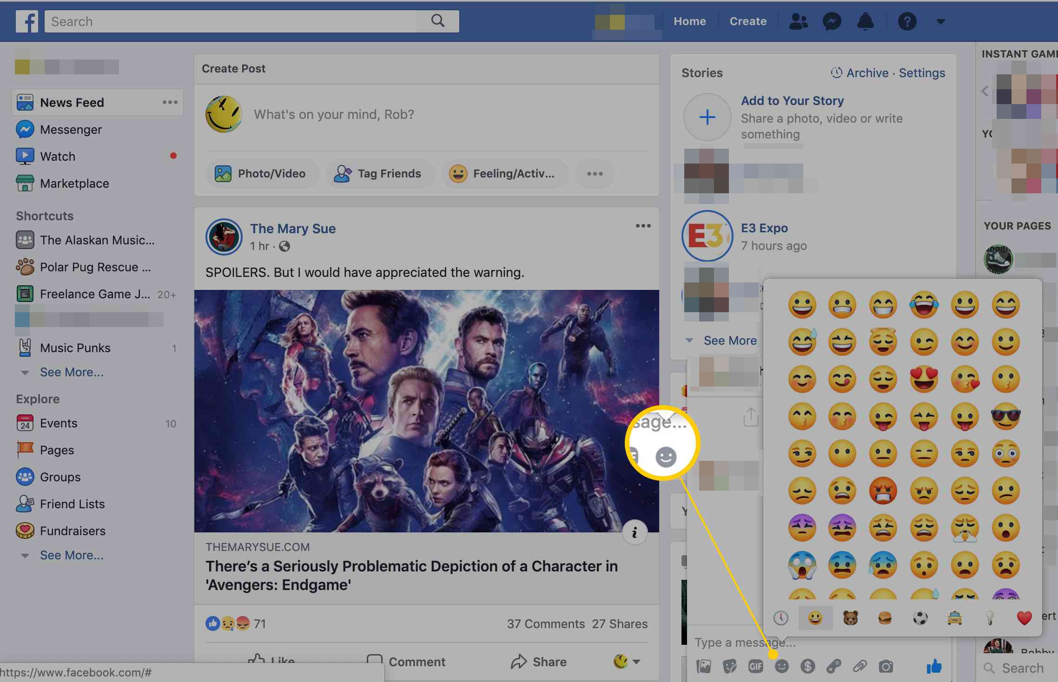Open The Alaskan Music shortcut
1058x682 pixels.
click(x=97, y=240)
